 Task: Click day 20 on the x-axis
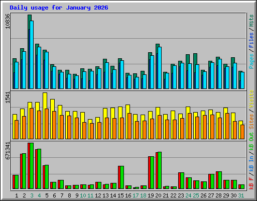(158, 195)
